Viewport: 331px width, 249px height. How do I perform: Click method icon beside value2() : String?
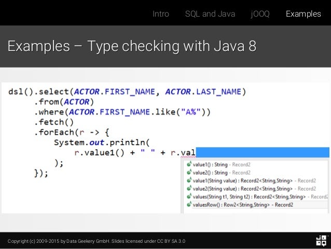tap(189, 172)
